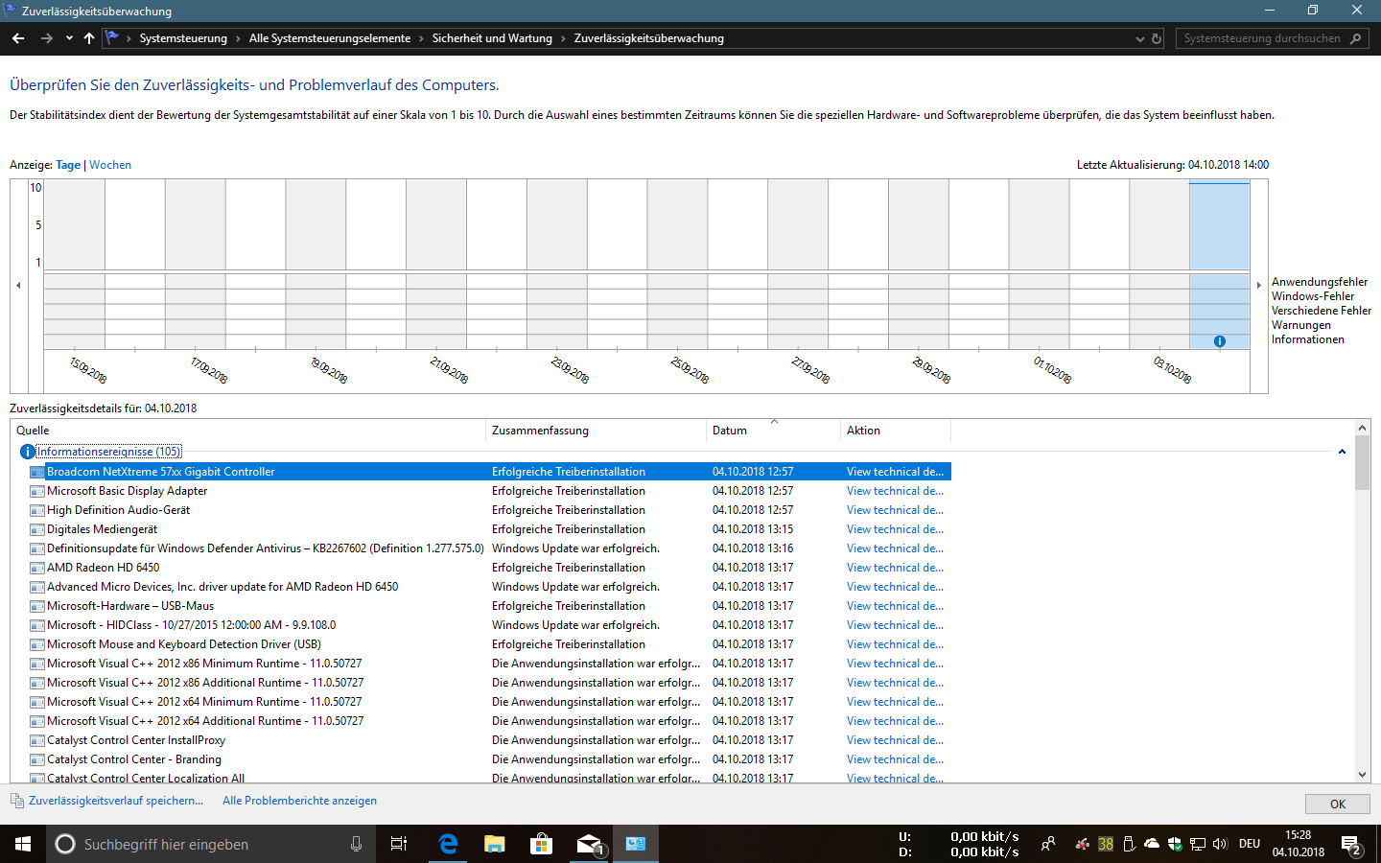Select Visual C++ 2012 x86 Minimum Runtime row
This screenshot has width=1381, height=863.
tap(489, 664)
